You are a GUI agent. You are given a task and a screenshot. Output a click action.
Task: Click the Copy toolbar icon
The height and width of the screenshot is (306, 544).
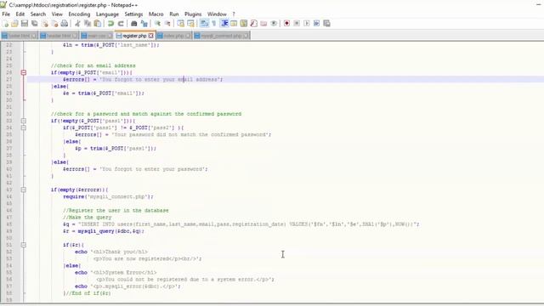click(x=88, y=24)
